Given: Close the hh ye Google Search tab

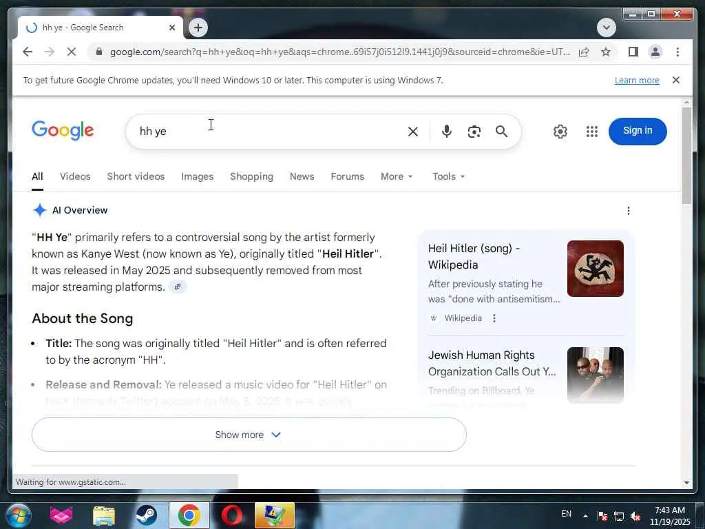Looking at the screenshot, I should coord(171,28).
